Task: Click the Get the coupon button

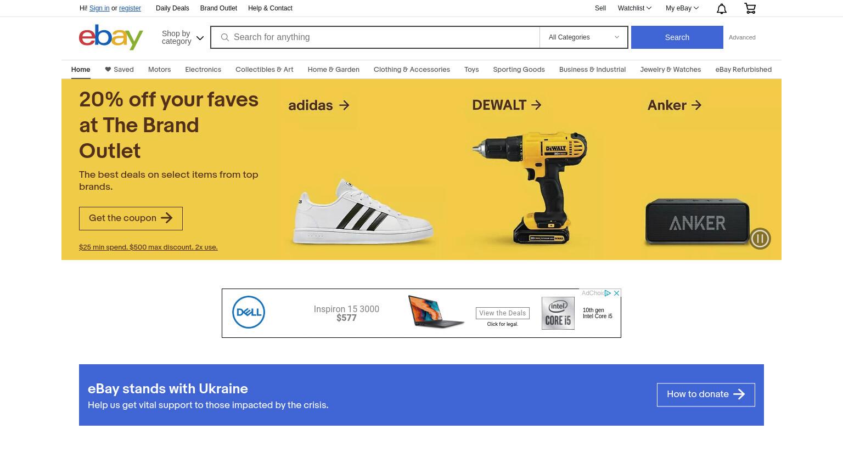Action: pyautogui.click(x=131, y=218)
